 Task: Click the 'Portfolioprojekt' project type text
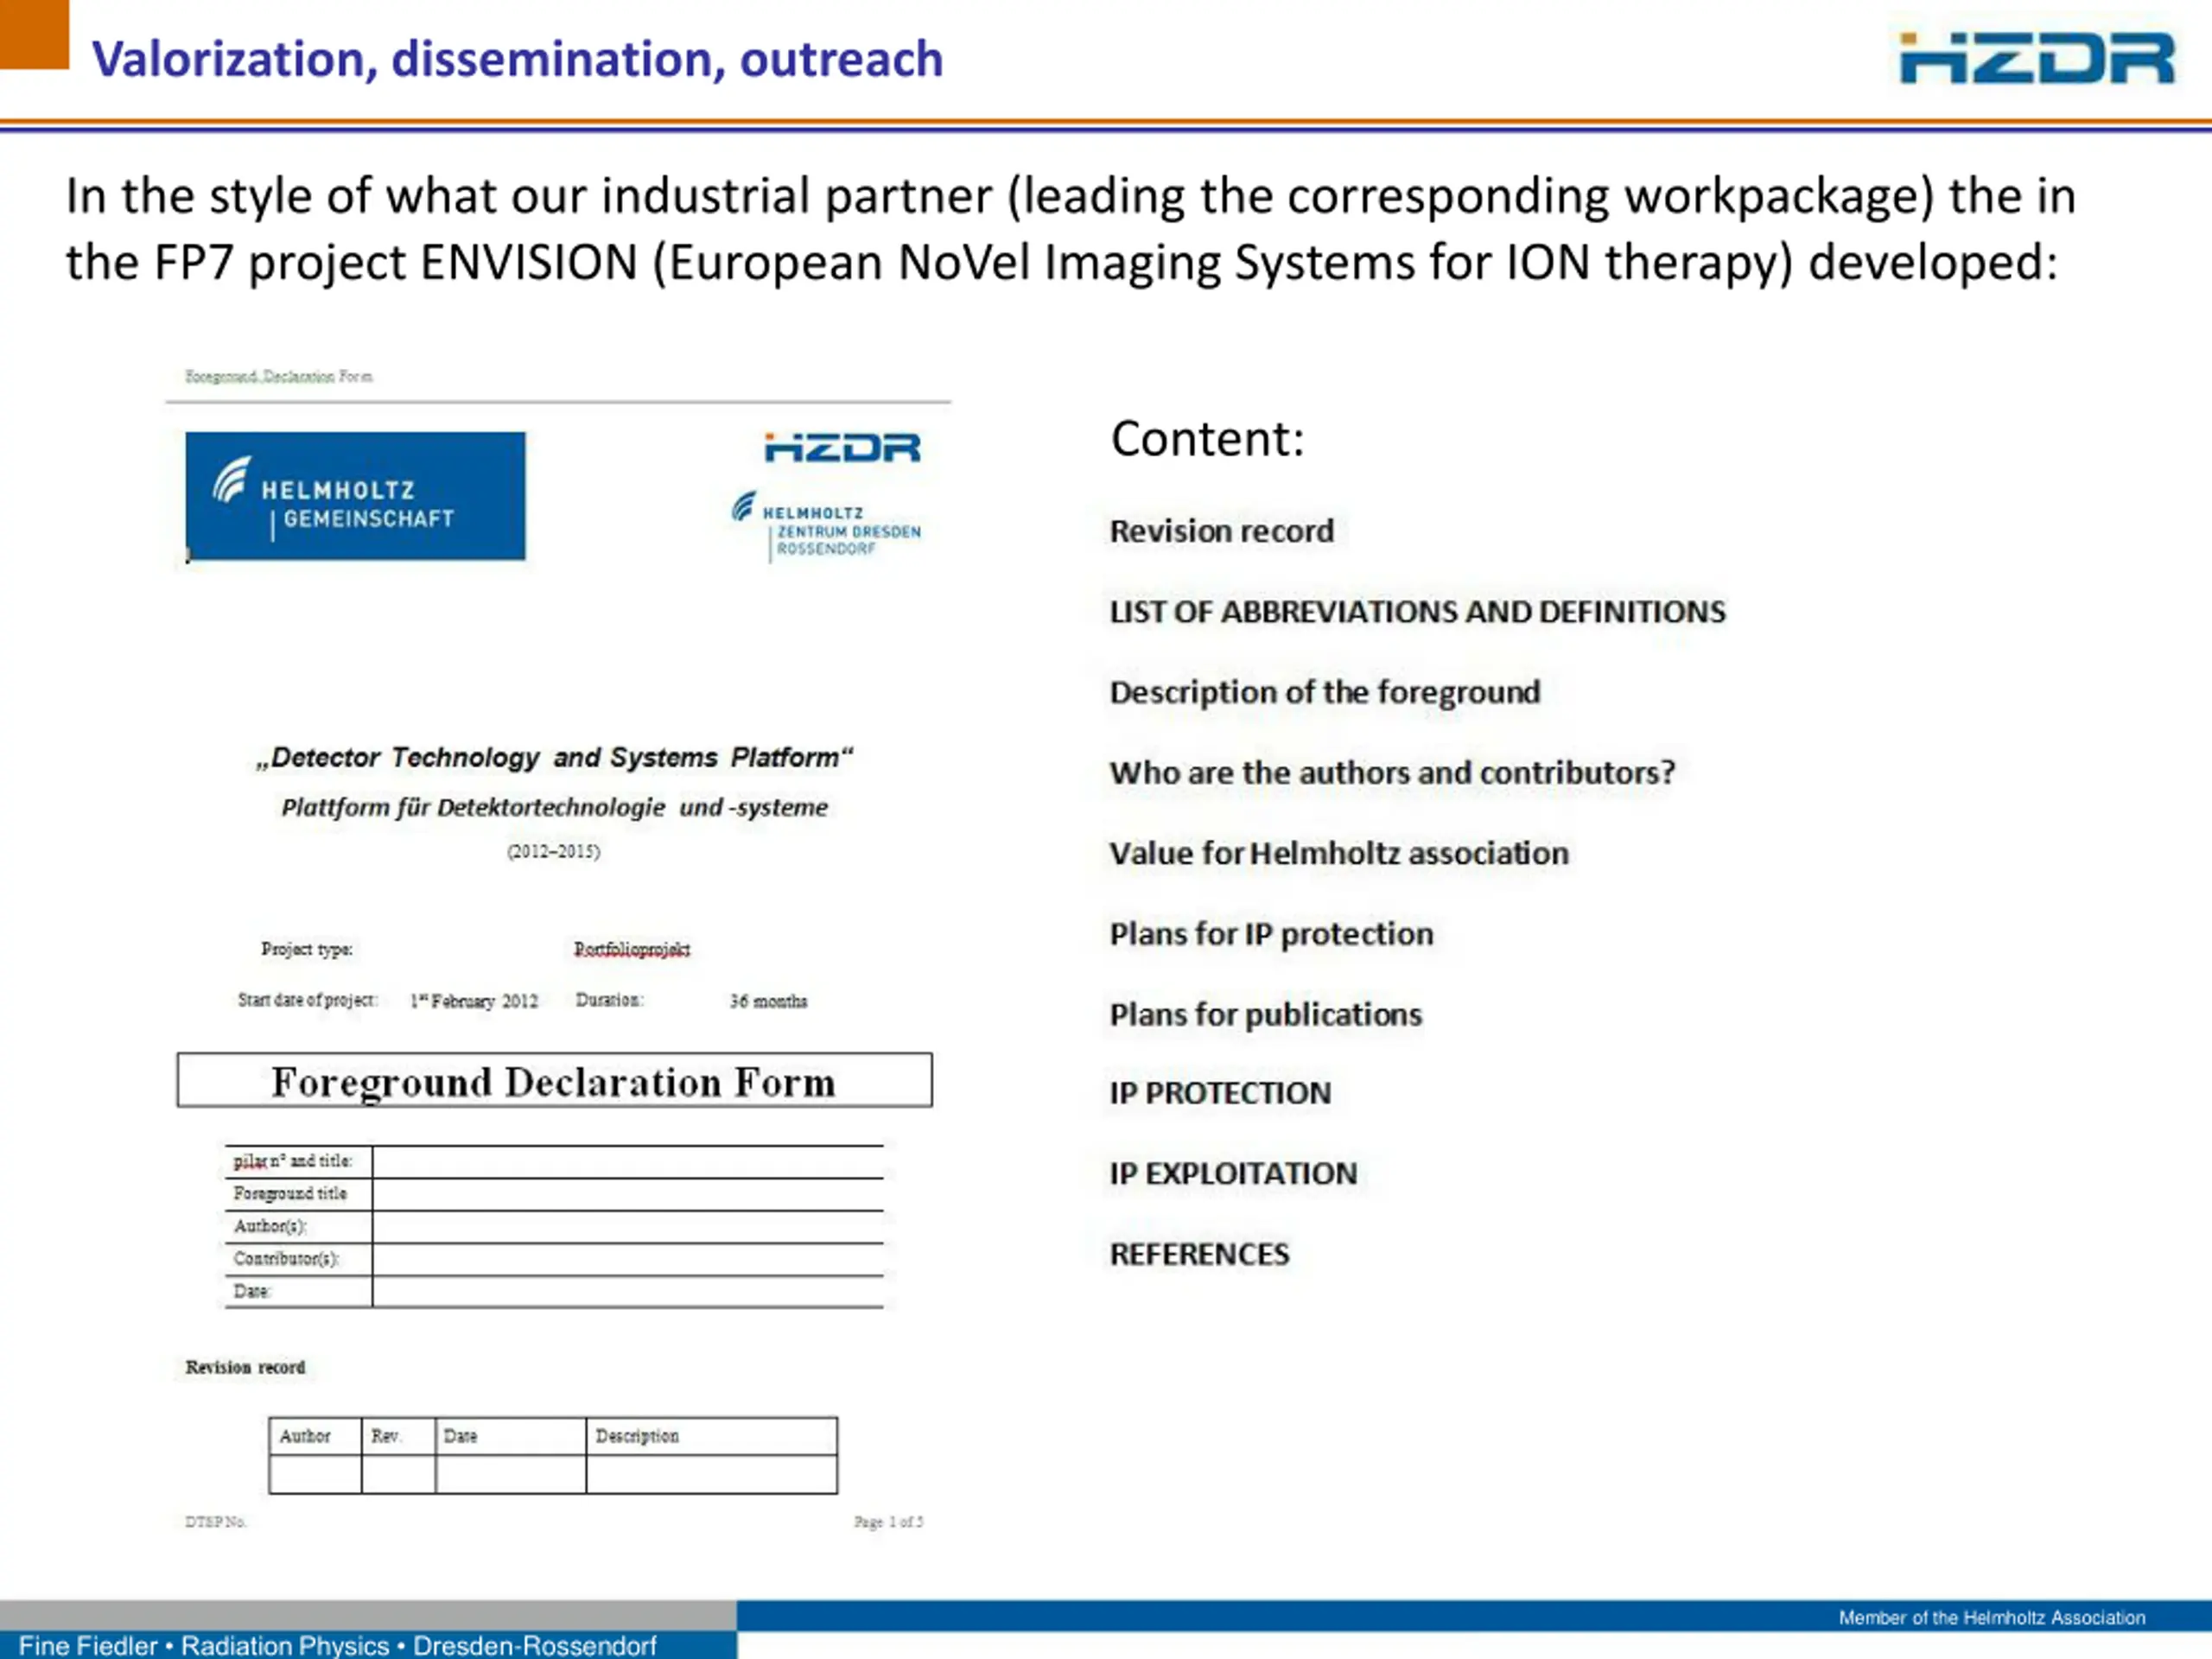click(x=632, y=949)
